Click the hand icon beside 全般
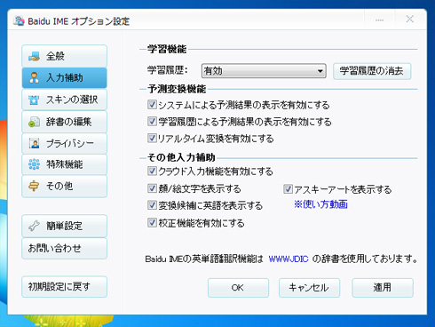Screen dimensions: 435x327 point(34,56)
